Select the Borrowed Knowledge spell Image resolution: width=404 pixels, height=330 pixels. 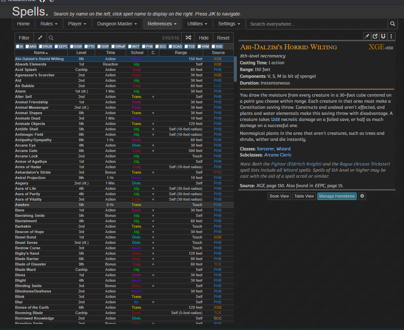coord(124,318)
